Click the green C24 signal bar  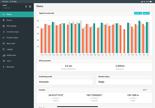53,38
